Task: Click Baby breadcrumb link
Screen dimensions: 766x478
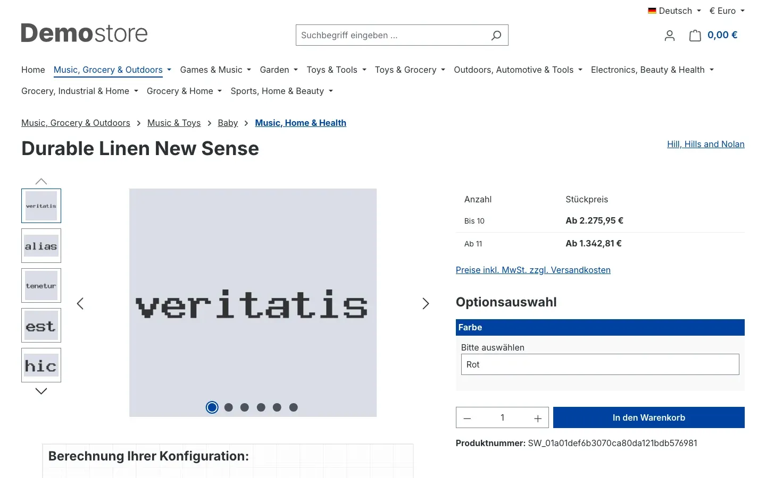Action: click(x=228, y=123)
